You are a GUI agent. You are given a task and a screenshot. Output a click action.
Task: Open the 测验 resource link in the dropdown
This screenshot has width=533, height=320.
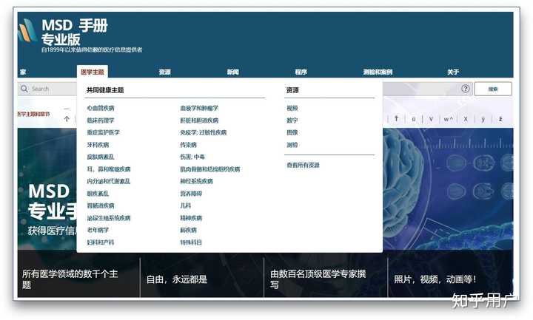coord(292,145)
